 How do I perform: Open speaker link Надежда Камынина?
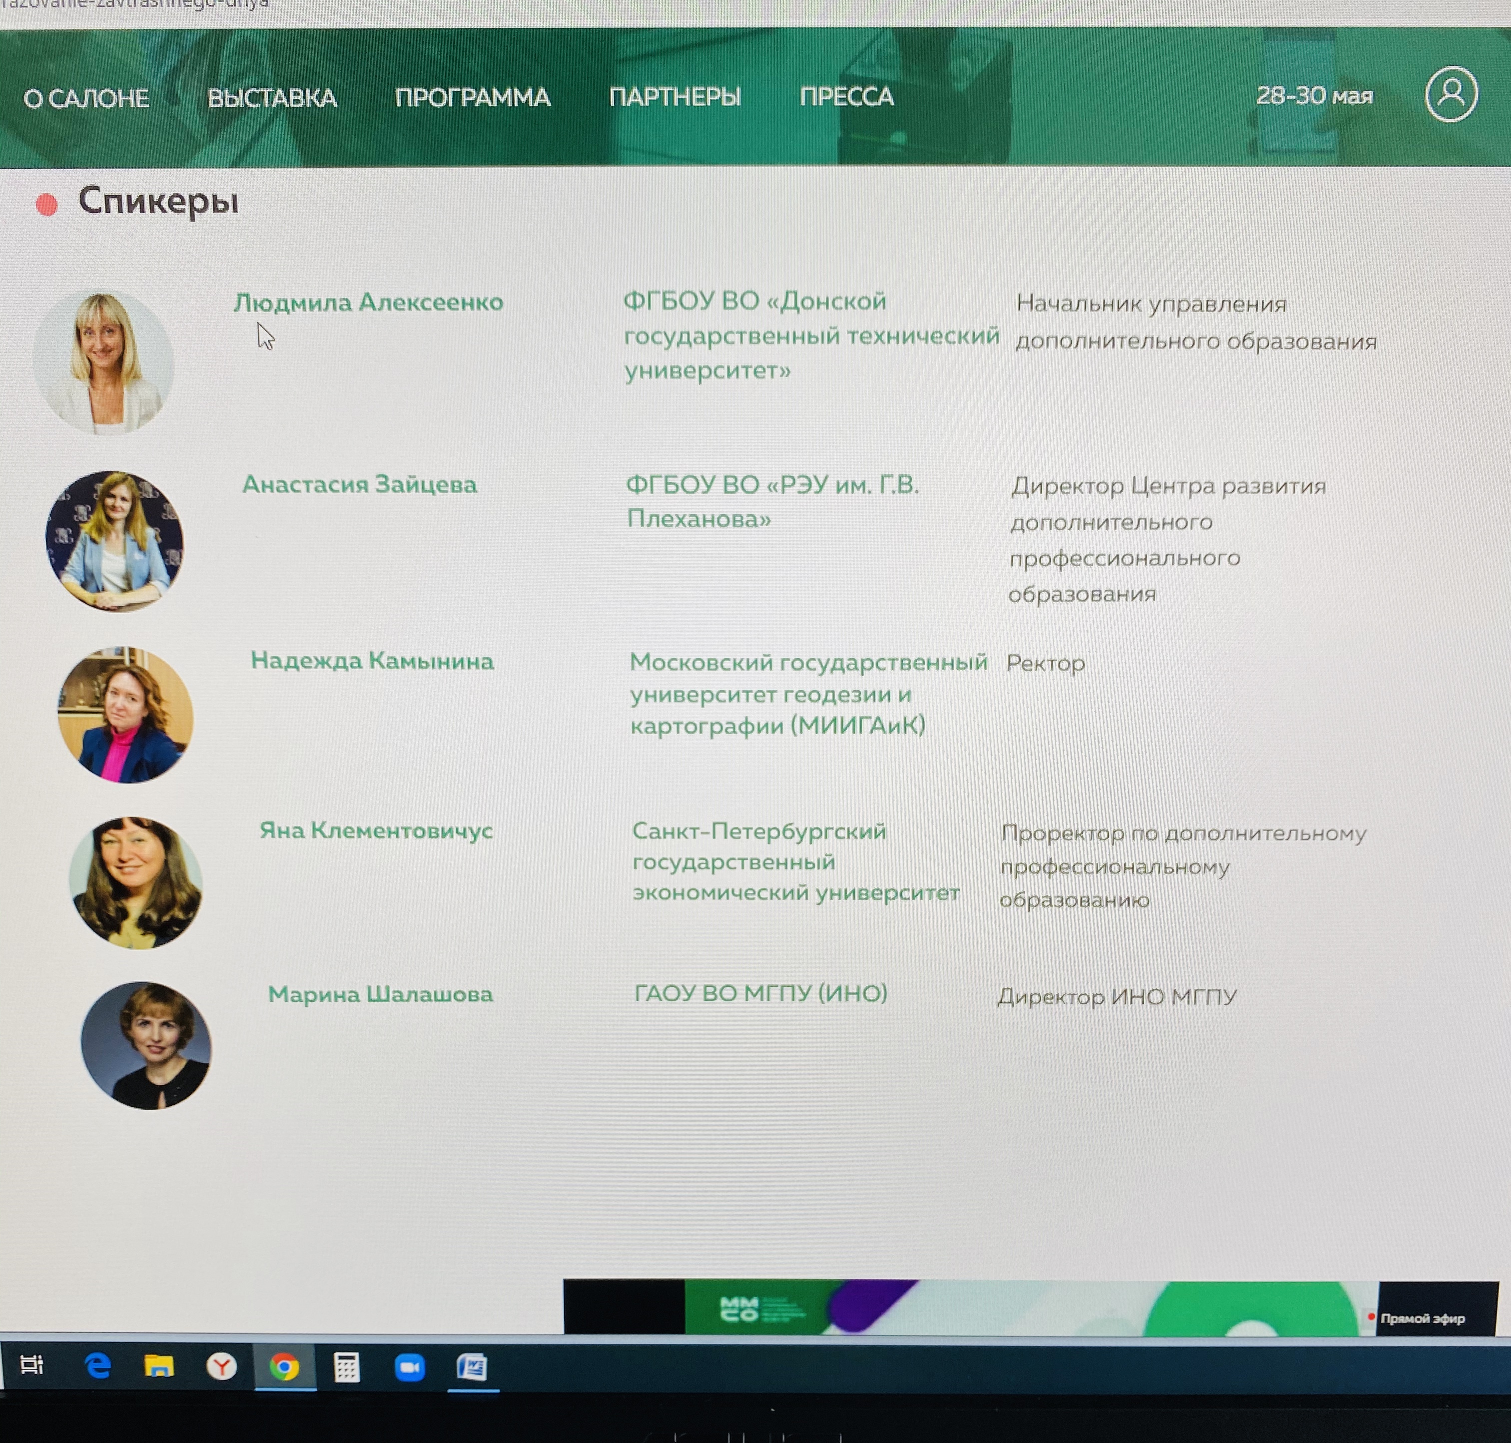(372, 661)
